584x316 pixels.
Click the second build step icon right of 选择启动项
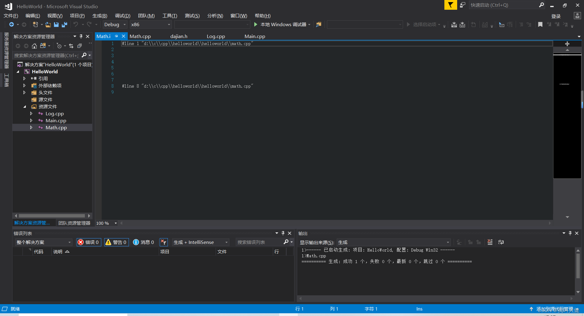tap(462, 24)
